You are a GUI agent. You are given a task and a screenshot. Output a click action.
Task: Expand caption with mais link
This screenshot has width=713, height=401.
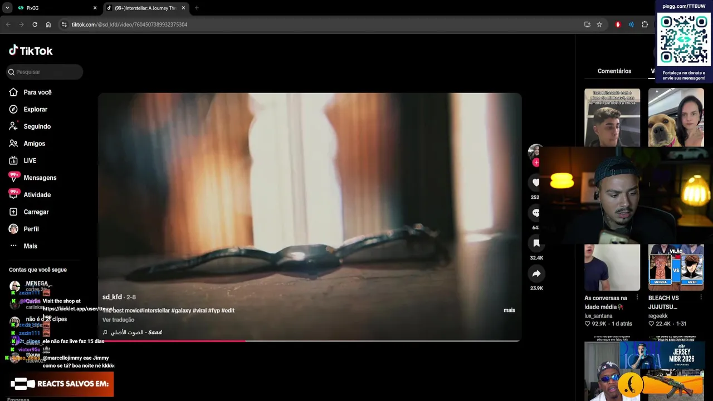point(509,310)
